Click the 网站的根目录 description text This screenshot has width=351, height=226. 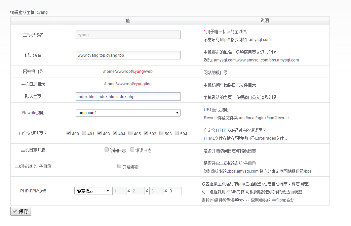(x=216, y=73)
